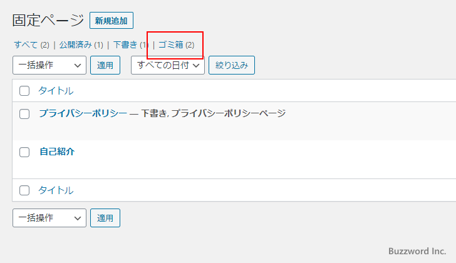This screenshot has width=456, height=263.
Task: Toggle select-all checkbox in header row
Action: pos(24,91)
